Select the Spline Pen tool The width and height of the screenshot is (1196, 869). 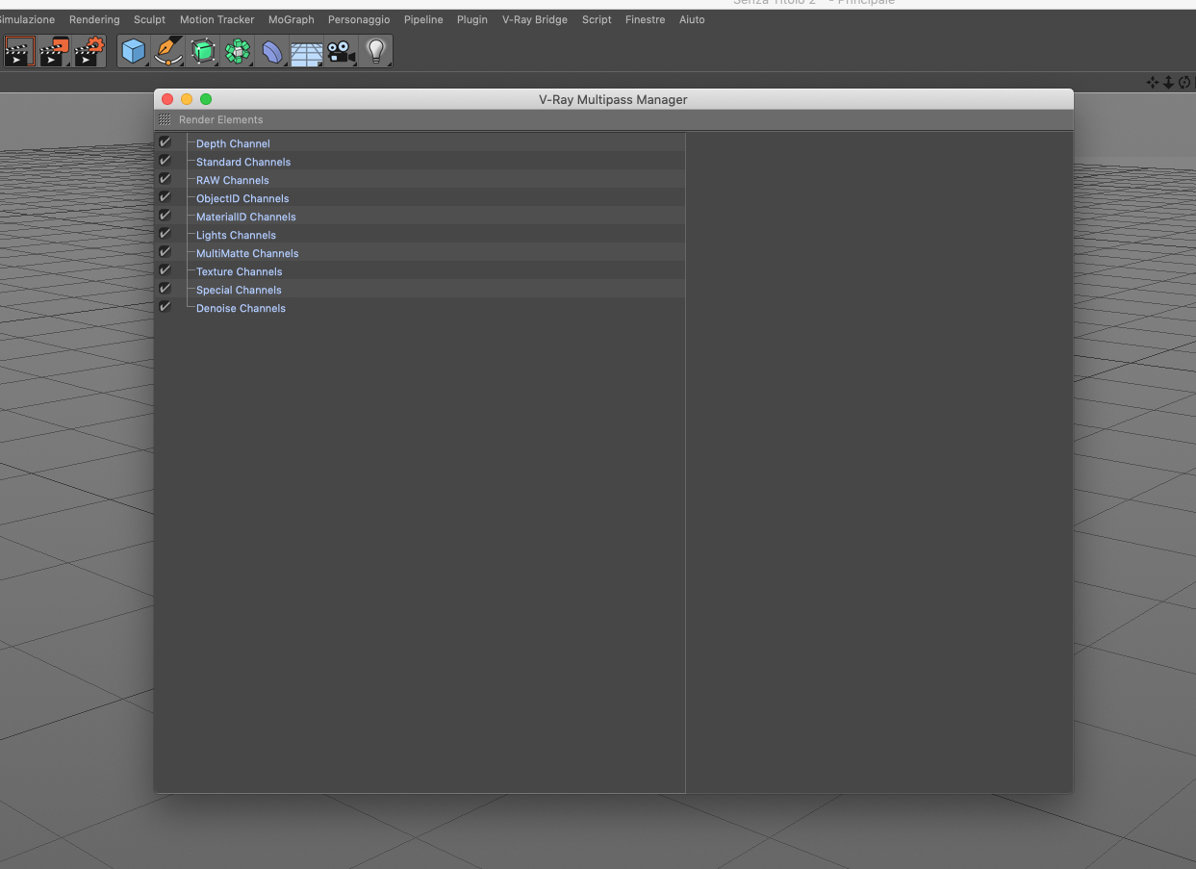[x=168, y=51]
